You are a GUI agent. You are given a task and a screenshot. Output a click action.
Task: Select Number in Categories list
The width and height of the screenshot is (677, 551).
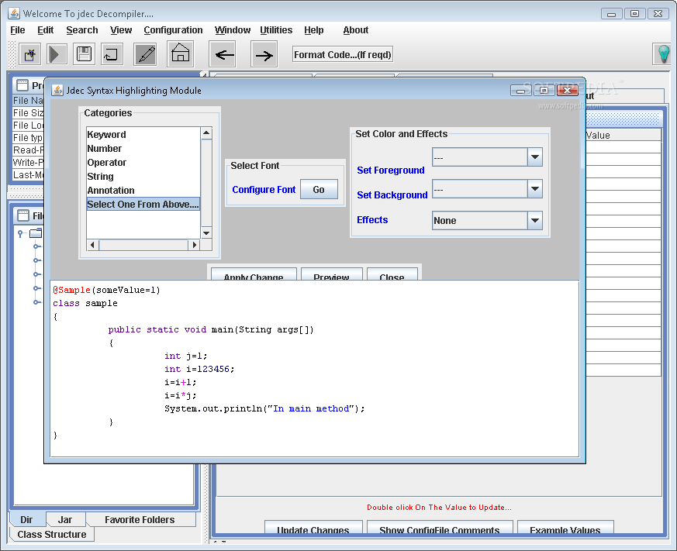143,149
